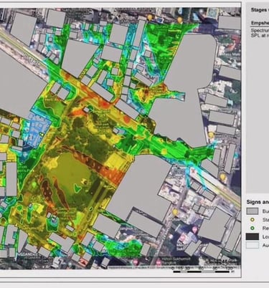Click the light gray audience swatch in legend
The image size is (269, 288).
pyautogui.click(x=253, y=245)
